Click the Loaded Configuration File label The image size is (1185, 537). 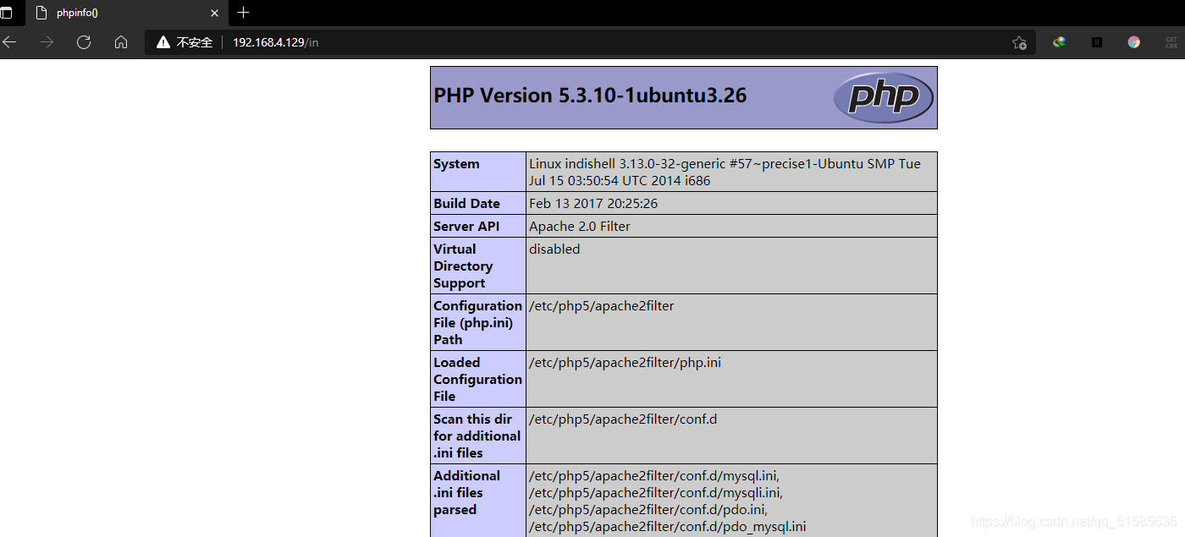pos(477,379)
